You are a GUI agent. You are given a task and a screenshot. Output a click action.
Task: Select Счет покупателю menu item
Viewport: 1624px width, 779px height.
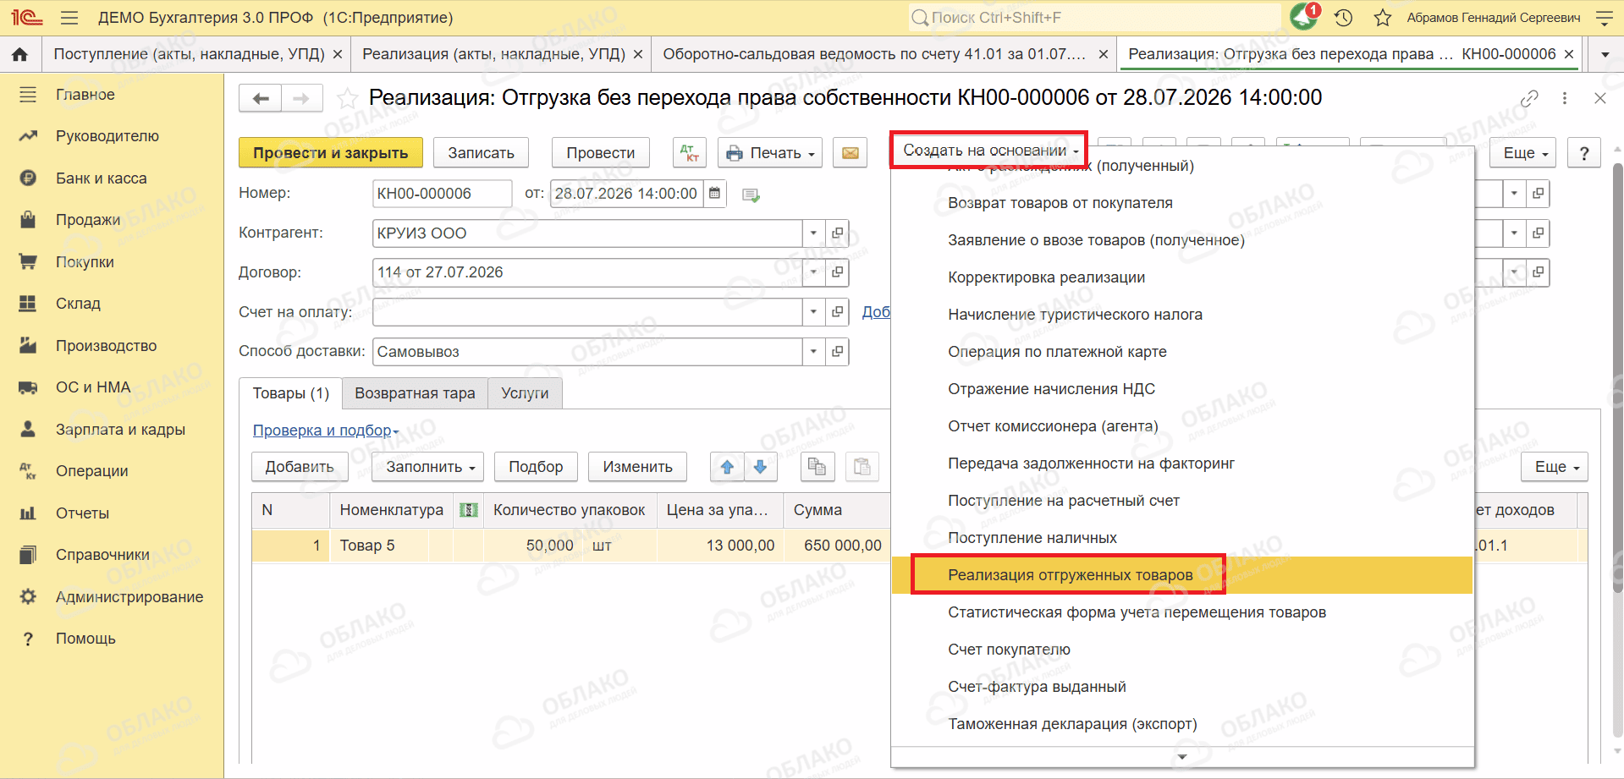coord(1182,650)
